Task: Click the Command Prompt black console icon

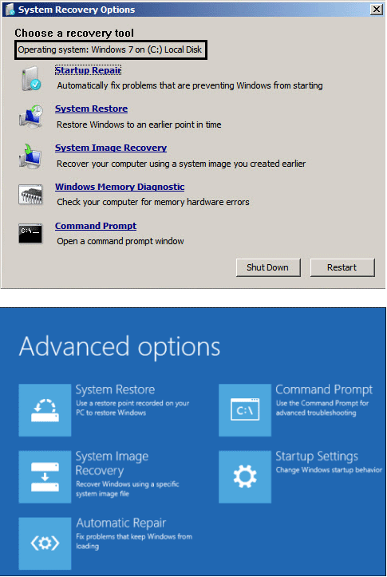Action: [30, 233]
